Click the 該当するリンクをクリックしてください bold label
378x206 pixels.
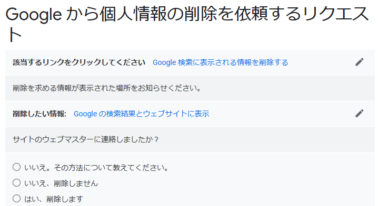[x=79, y=62]
